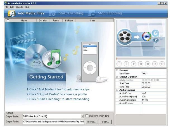The width and height of the screenshot is (171, 128).
Task: Collapse the General section
Action: [117, 70]
